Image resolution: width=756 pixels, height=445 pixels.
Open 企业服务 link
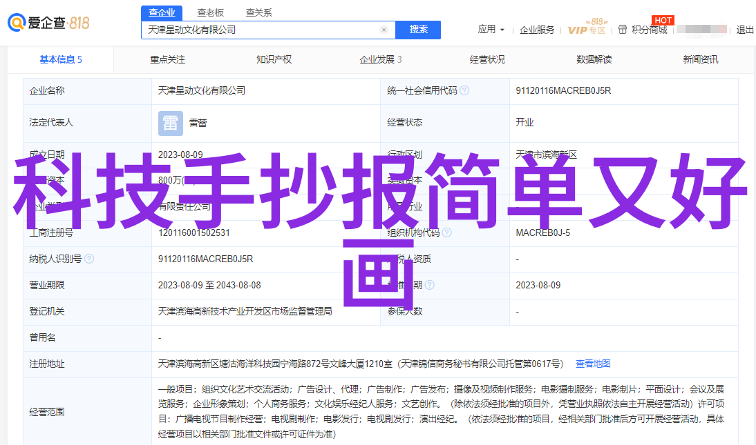[x=537, y=30]
